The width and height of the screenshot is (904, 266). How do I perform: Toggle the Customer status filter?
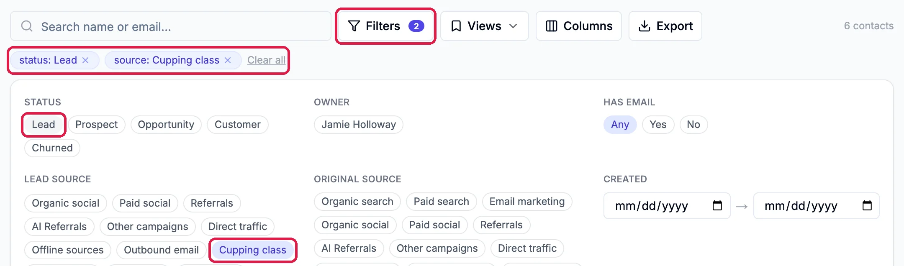tap(238, 125)
